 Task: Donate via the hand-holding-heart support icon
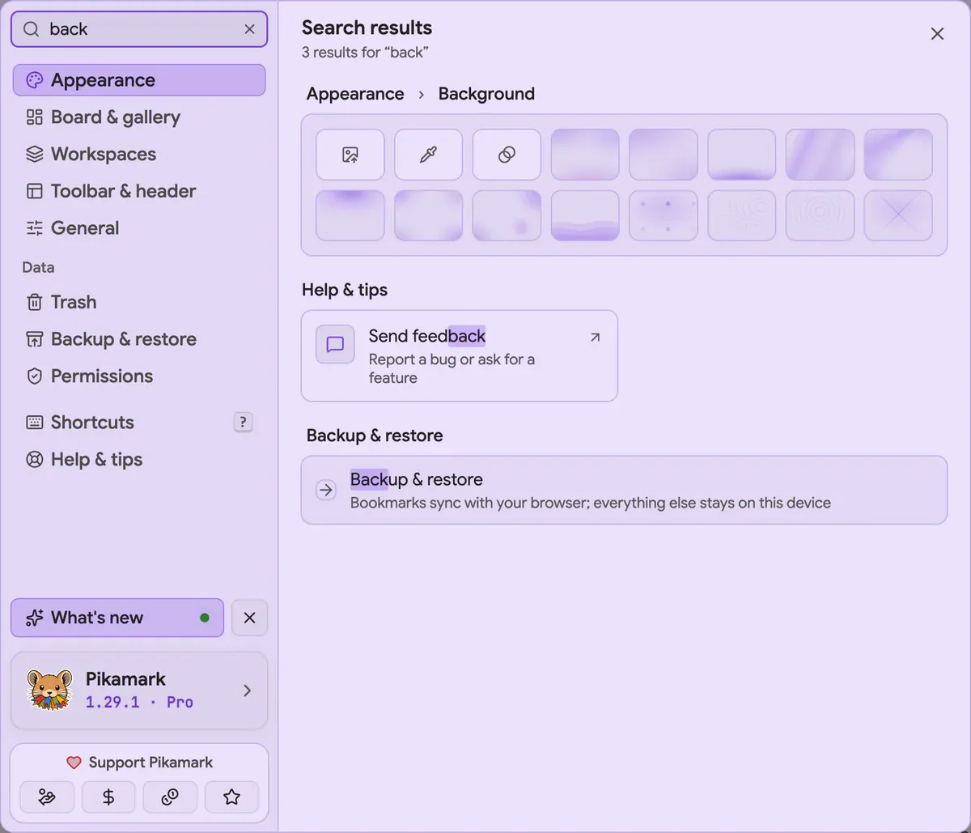pos(47,797)
